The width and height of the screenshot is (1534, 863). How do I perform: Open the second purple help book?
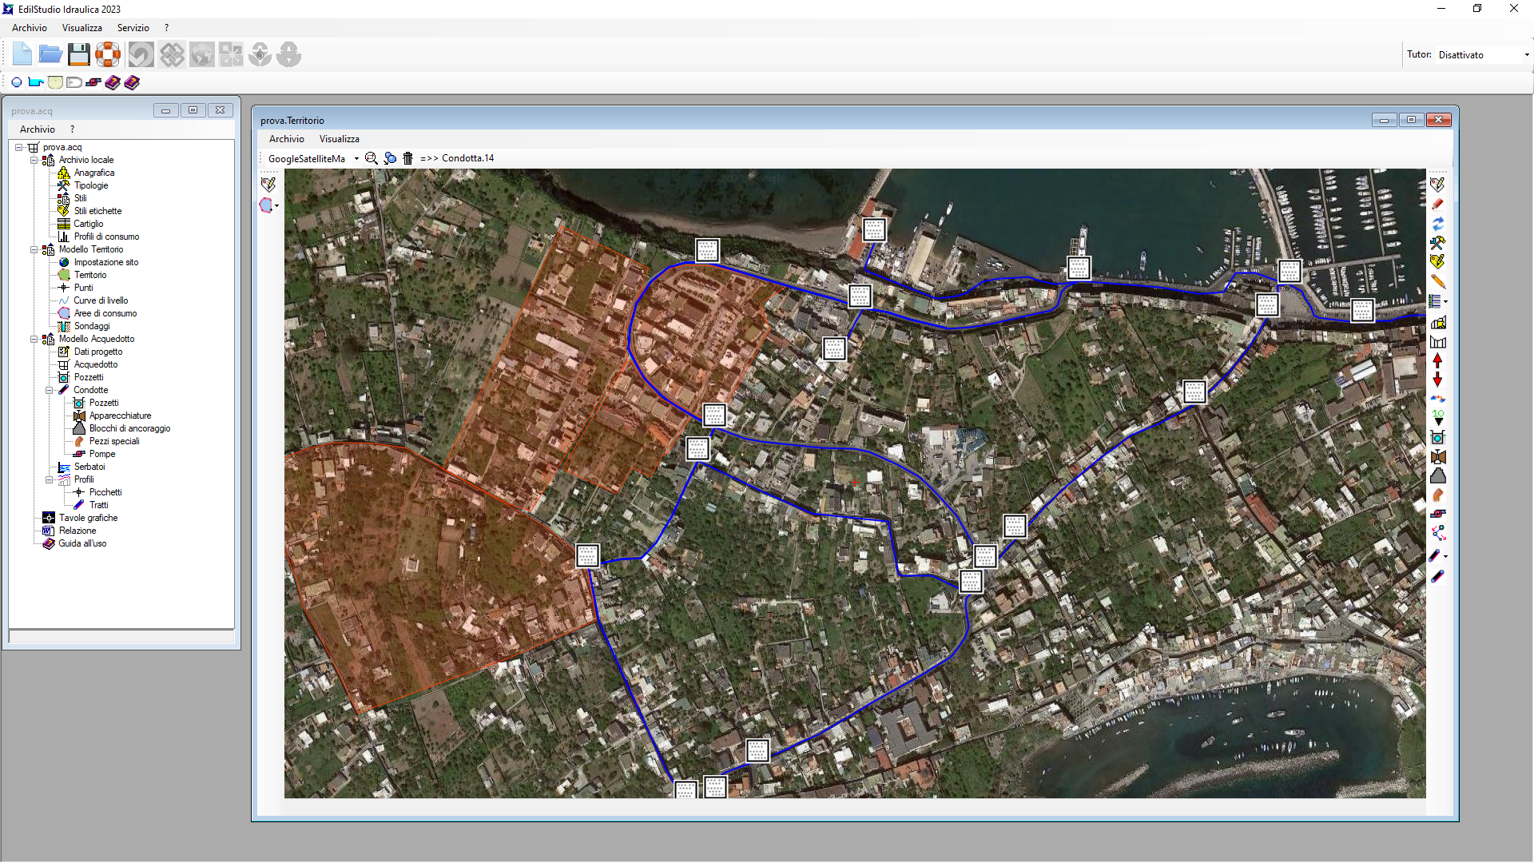point(132,82)
